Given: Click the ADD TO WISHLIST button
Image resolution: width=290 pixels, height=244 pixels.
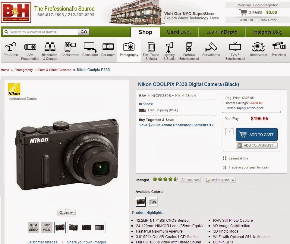Looking at the screenshot, I should (257, 145).
